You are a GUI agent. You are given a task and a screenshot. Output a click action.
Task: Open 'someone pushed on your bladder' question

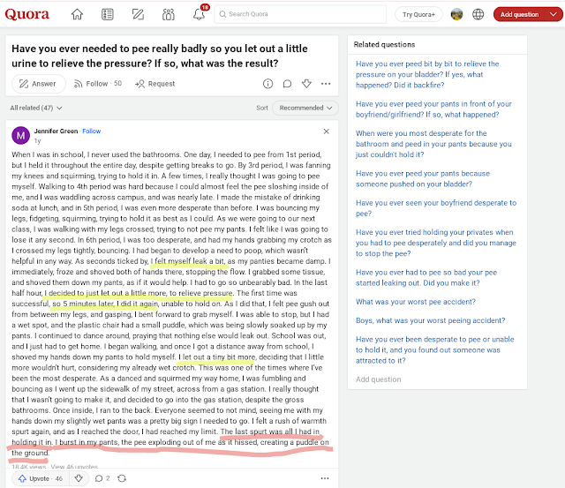coord(423,179)
